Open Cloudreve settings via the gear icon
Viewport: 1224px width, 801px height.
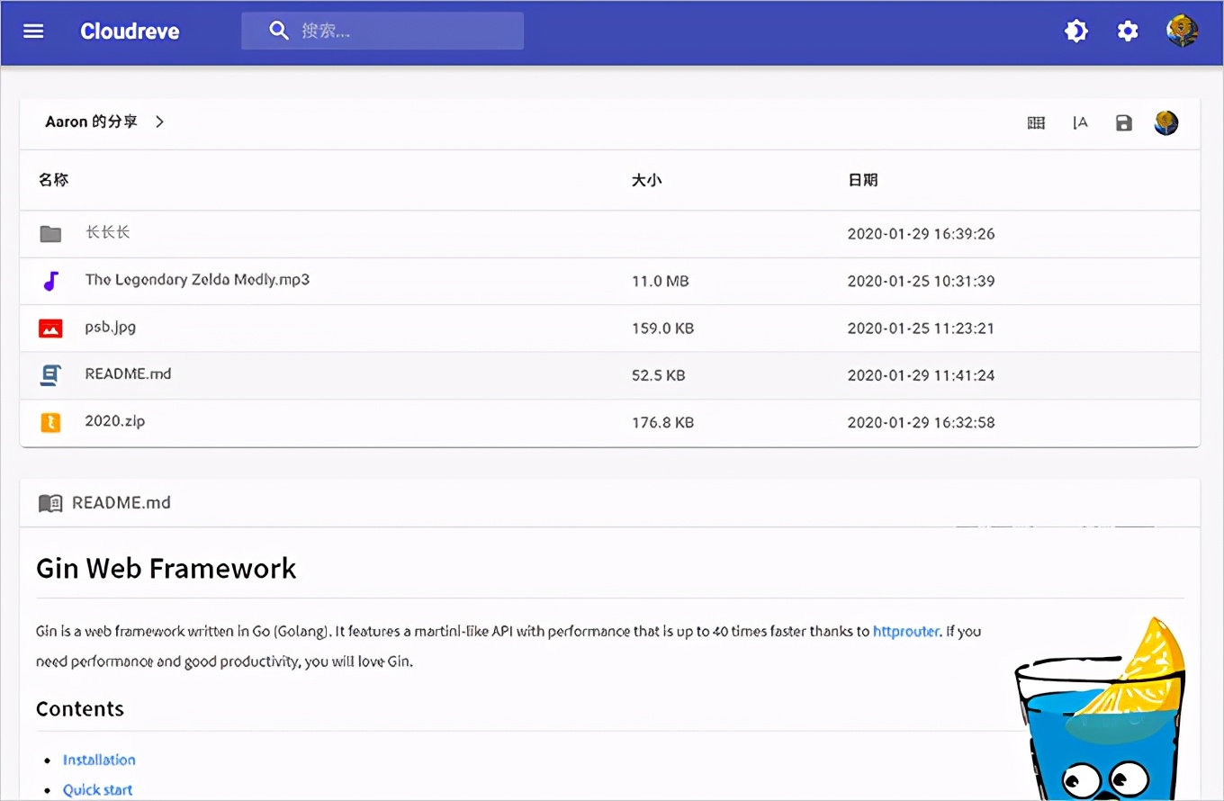pyautogui.click(x=1127, y=31)
